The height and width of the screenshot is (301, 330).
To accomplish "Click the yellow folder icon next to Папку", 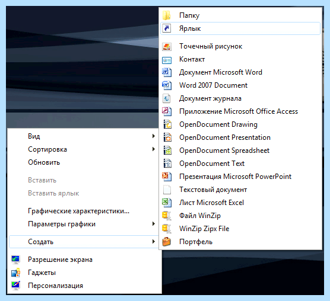I will pos(166,15).
